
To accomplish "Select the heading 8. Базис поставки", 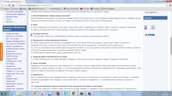I will coord(38,63).
